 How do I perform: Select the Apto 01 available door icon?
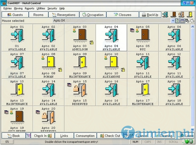(x=17, y=36)
